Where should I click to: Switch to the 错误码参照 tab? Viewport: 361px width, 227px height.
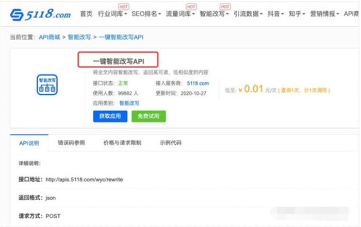tap(71, 143)
